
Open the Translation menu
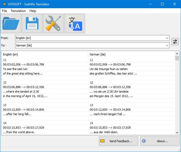coord(18,11)
